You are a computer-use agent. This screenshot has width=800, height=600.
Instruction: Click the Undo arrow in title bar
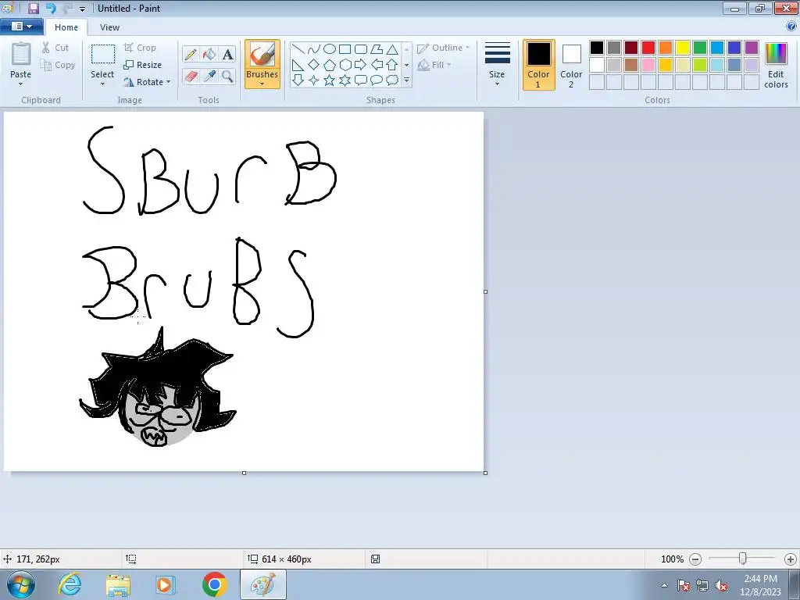point(50,8)
